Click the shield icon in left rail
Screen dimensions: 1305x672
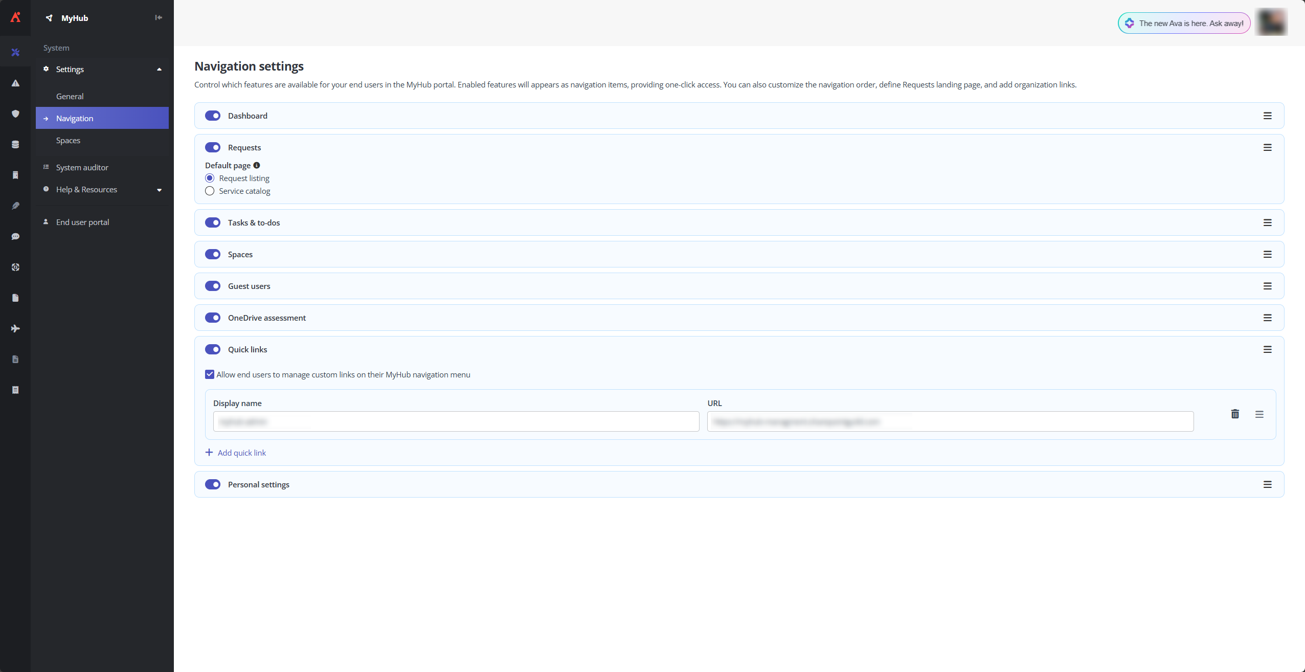(x=15, y=114)
